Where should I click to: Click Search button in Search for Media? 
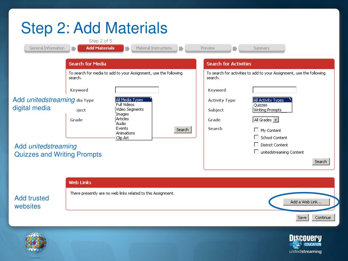click(182, 129)
